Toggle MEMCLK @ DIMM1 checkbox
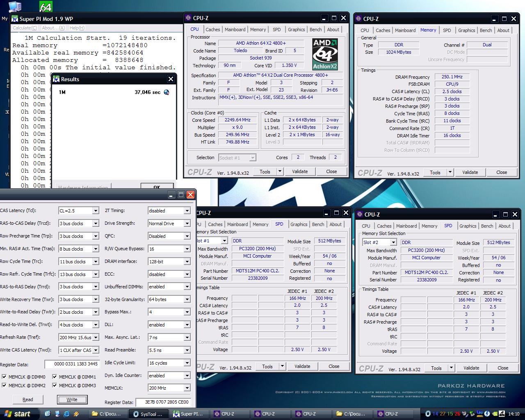This screenshot has height=420, width=525. click(x=55, y=377)
